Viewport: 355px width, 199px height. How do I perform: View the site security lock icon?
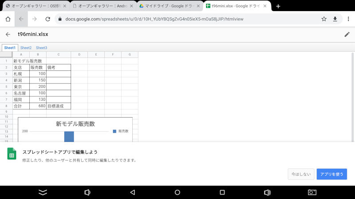coord(60,19)
